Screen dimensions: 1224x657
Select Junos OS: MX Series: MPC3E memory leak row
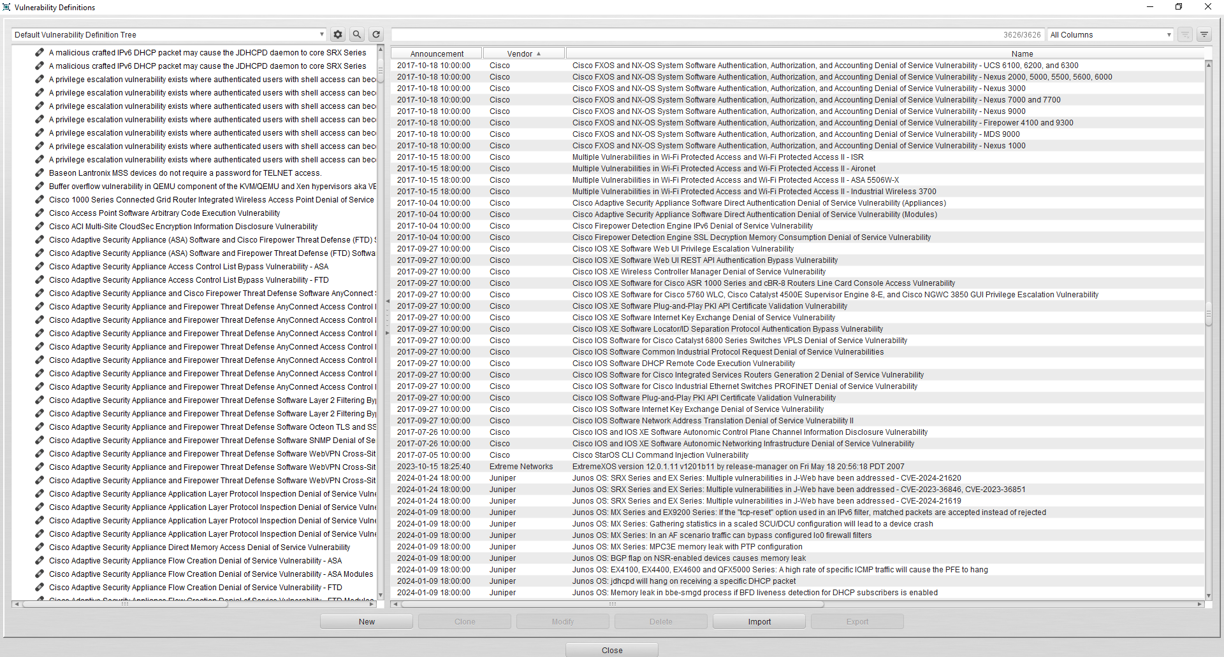798,547
